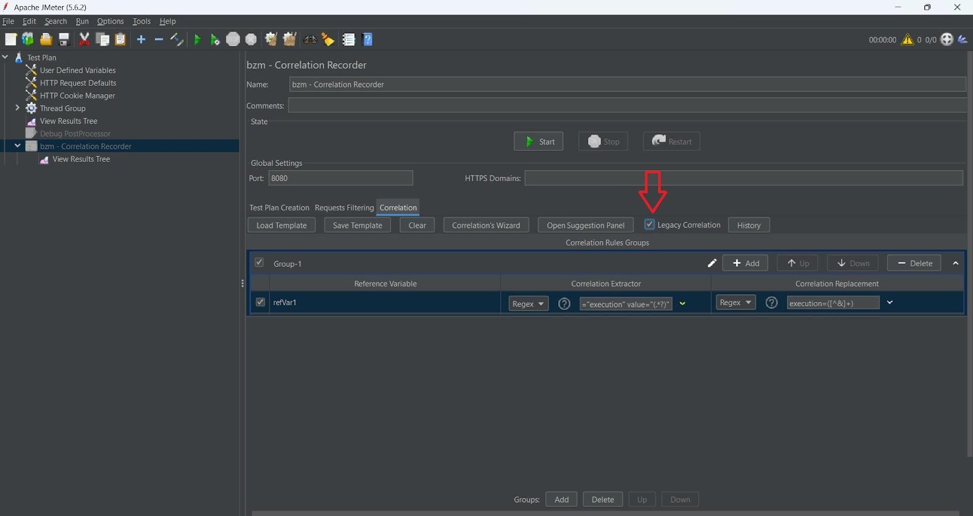Select the Correlation tab
The height and width of the screenshot is (516, 973).
[398, 208]
